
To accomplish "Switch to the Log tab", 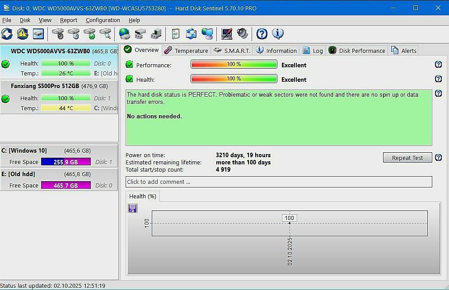I will (x=313, y=51).
